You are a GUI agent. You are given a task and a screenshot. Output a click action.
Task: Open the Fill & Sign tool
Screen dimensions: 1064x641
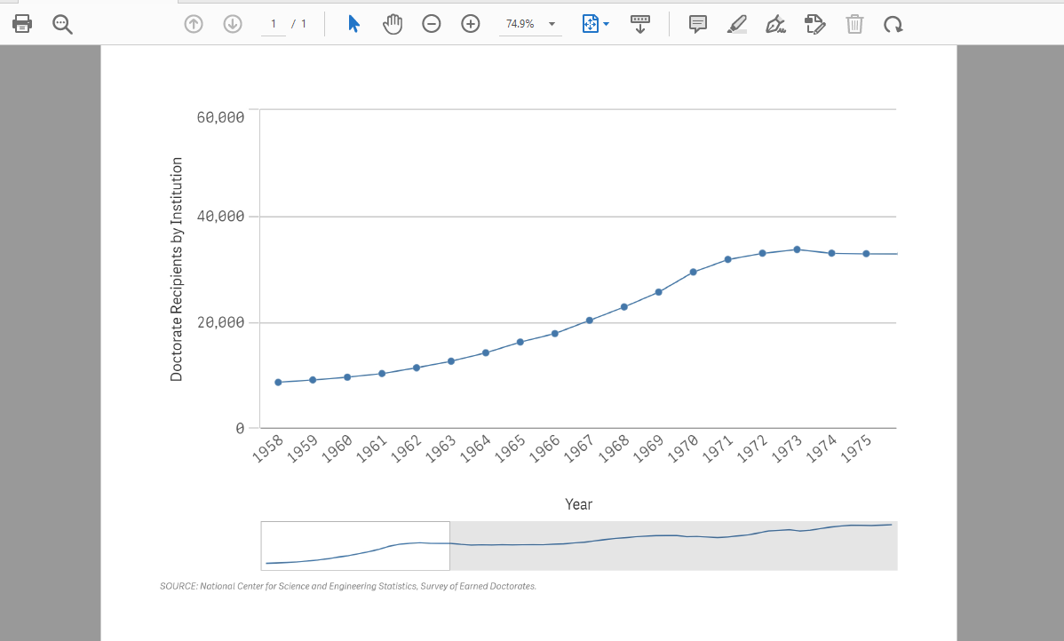(x=775, y=24)
